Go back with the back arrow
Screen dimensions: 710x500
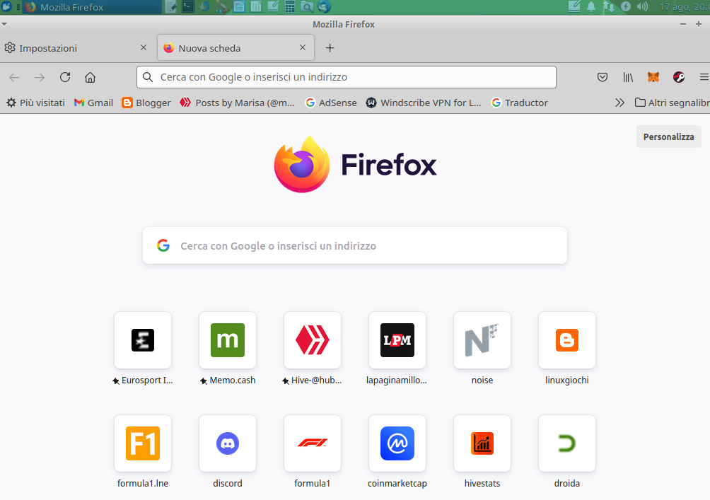tap(14, 78)
